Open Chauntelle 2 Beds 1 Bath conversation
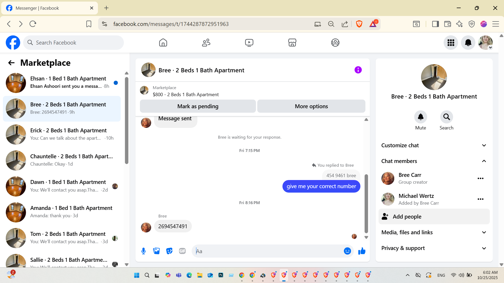The width and height of the screenshot is (504, 283). [x=62, y=160]
